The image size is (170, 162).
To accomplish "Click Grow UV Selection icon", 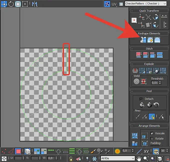I will 37,151.
